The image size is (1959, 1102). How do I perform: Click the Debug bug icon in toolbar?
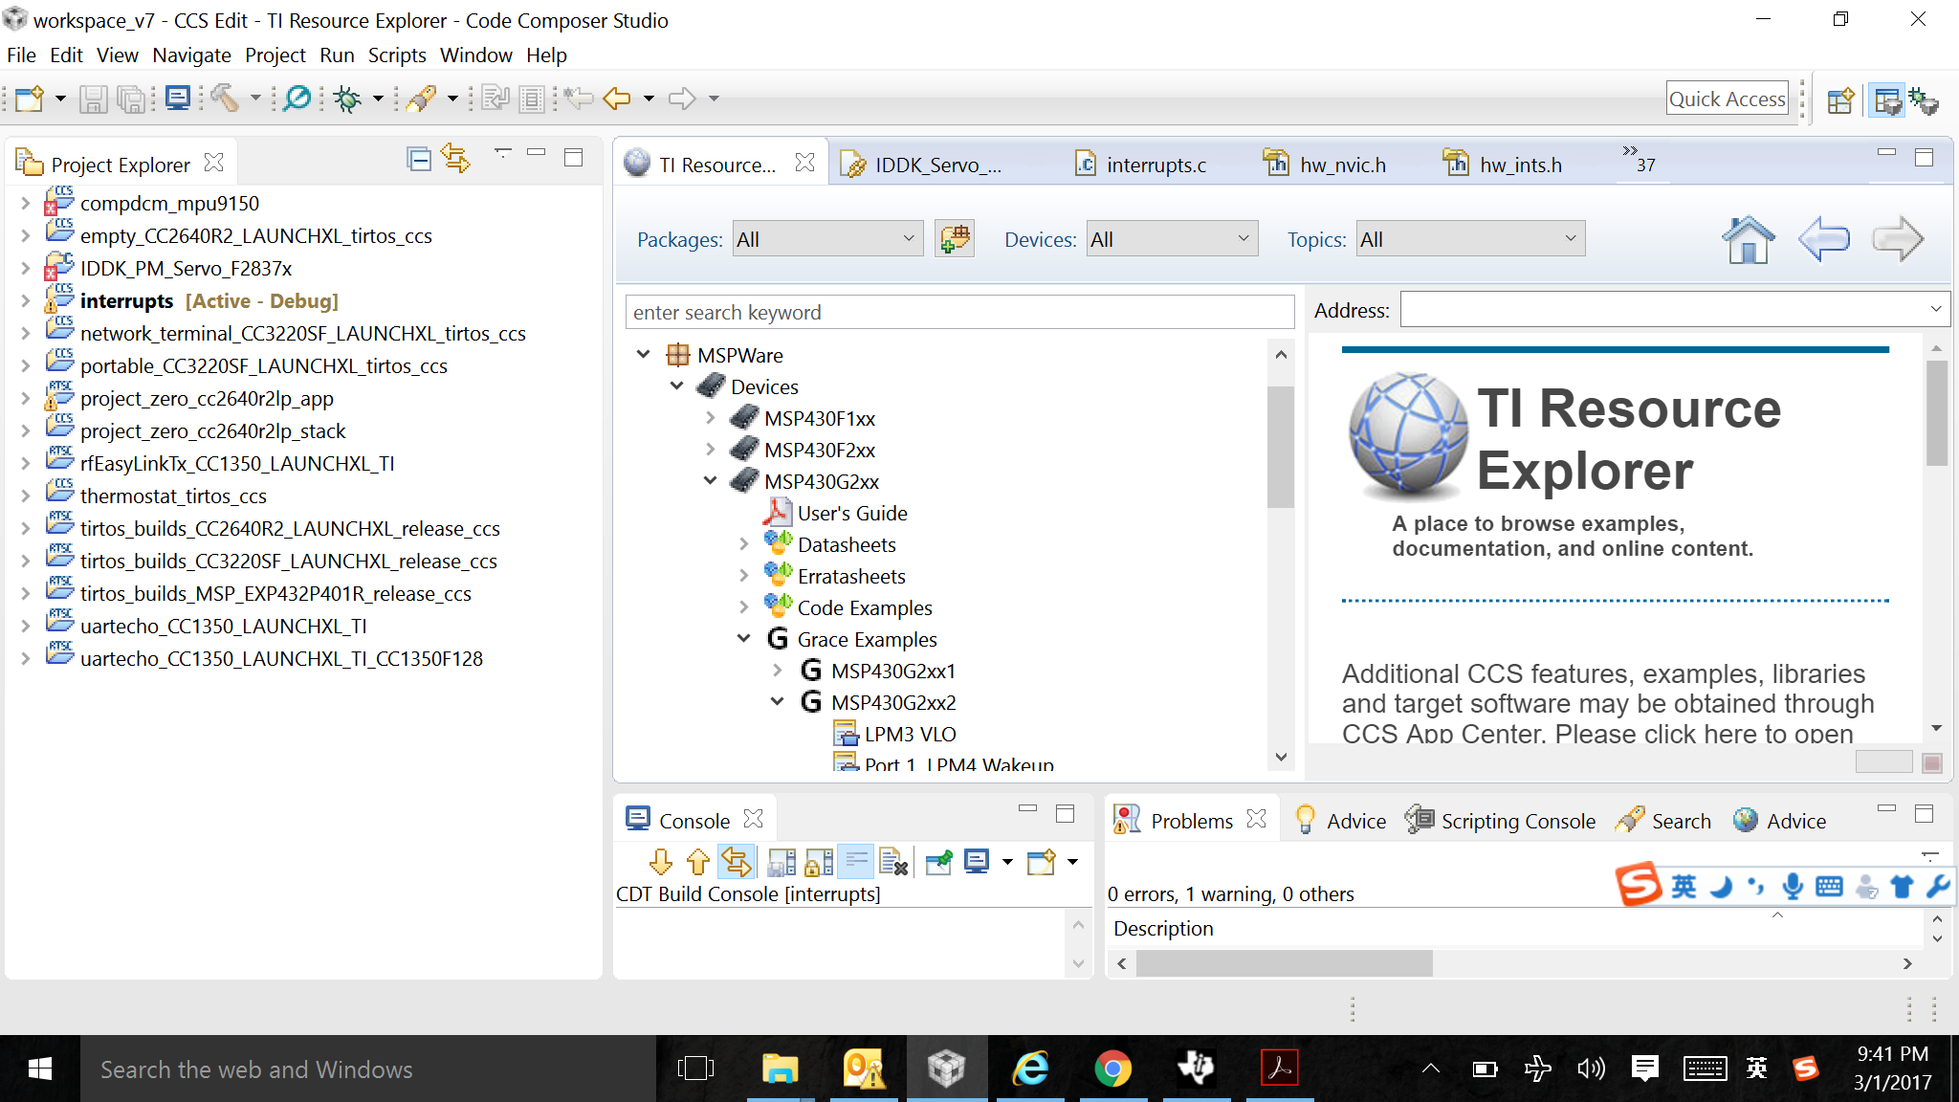coord(347,99)
